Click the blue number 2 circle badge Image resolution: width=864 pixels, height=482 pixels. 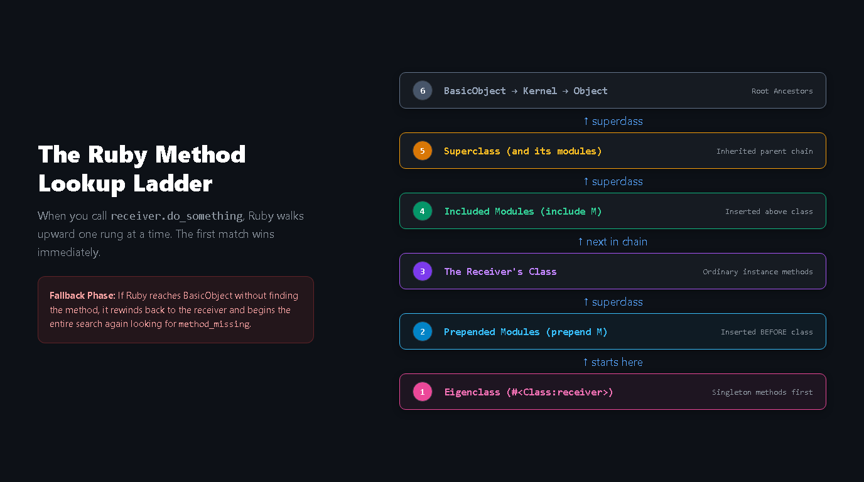coord(423,331)
